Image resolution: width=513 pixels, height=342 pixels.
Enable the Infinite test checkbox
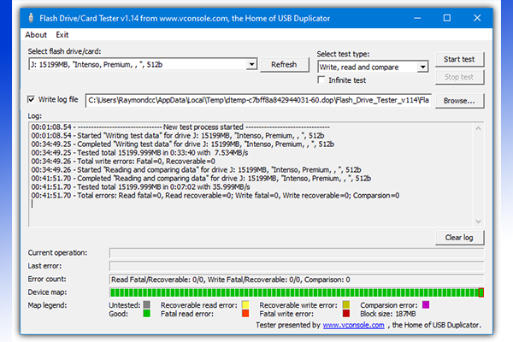(x=321, y=80)
